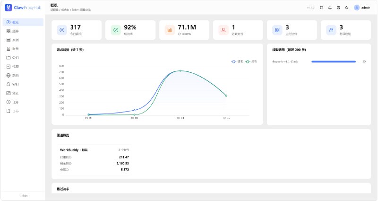Click the language switch icon in header
Screen dimensions: 378x201
click(338, 8)
